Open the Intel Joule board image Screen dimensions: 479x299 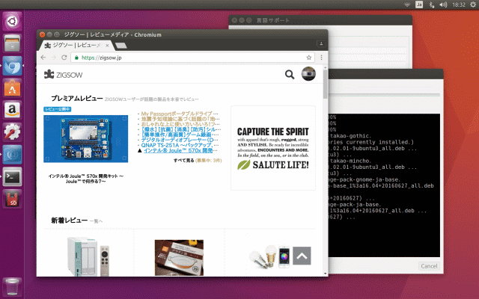[x=86, y=139]
